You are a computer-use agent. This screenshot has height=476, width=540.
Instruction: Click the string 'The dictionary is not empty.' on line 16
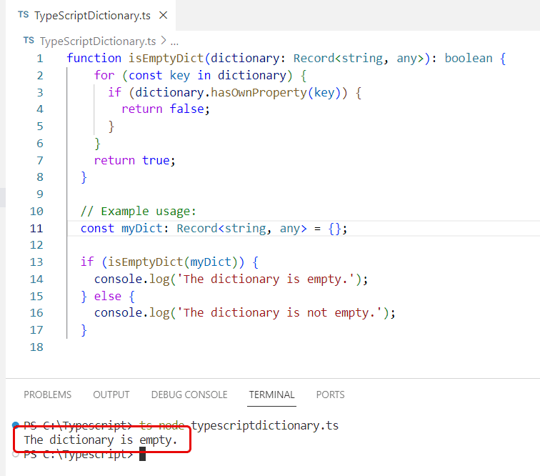[x=280, y=313]
